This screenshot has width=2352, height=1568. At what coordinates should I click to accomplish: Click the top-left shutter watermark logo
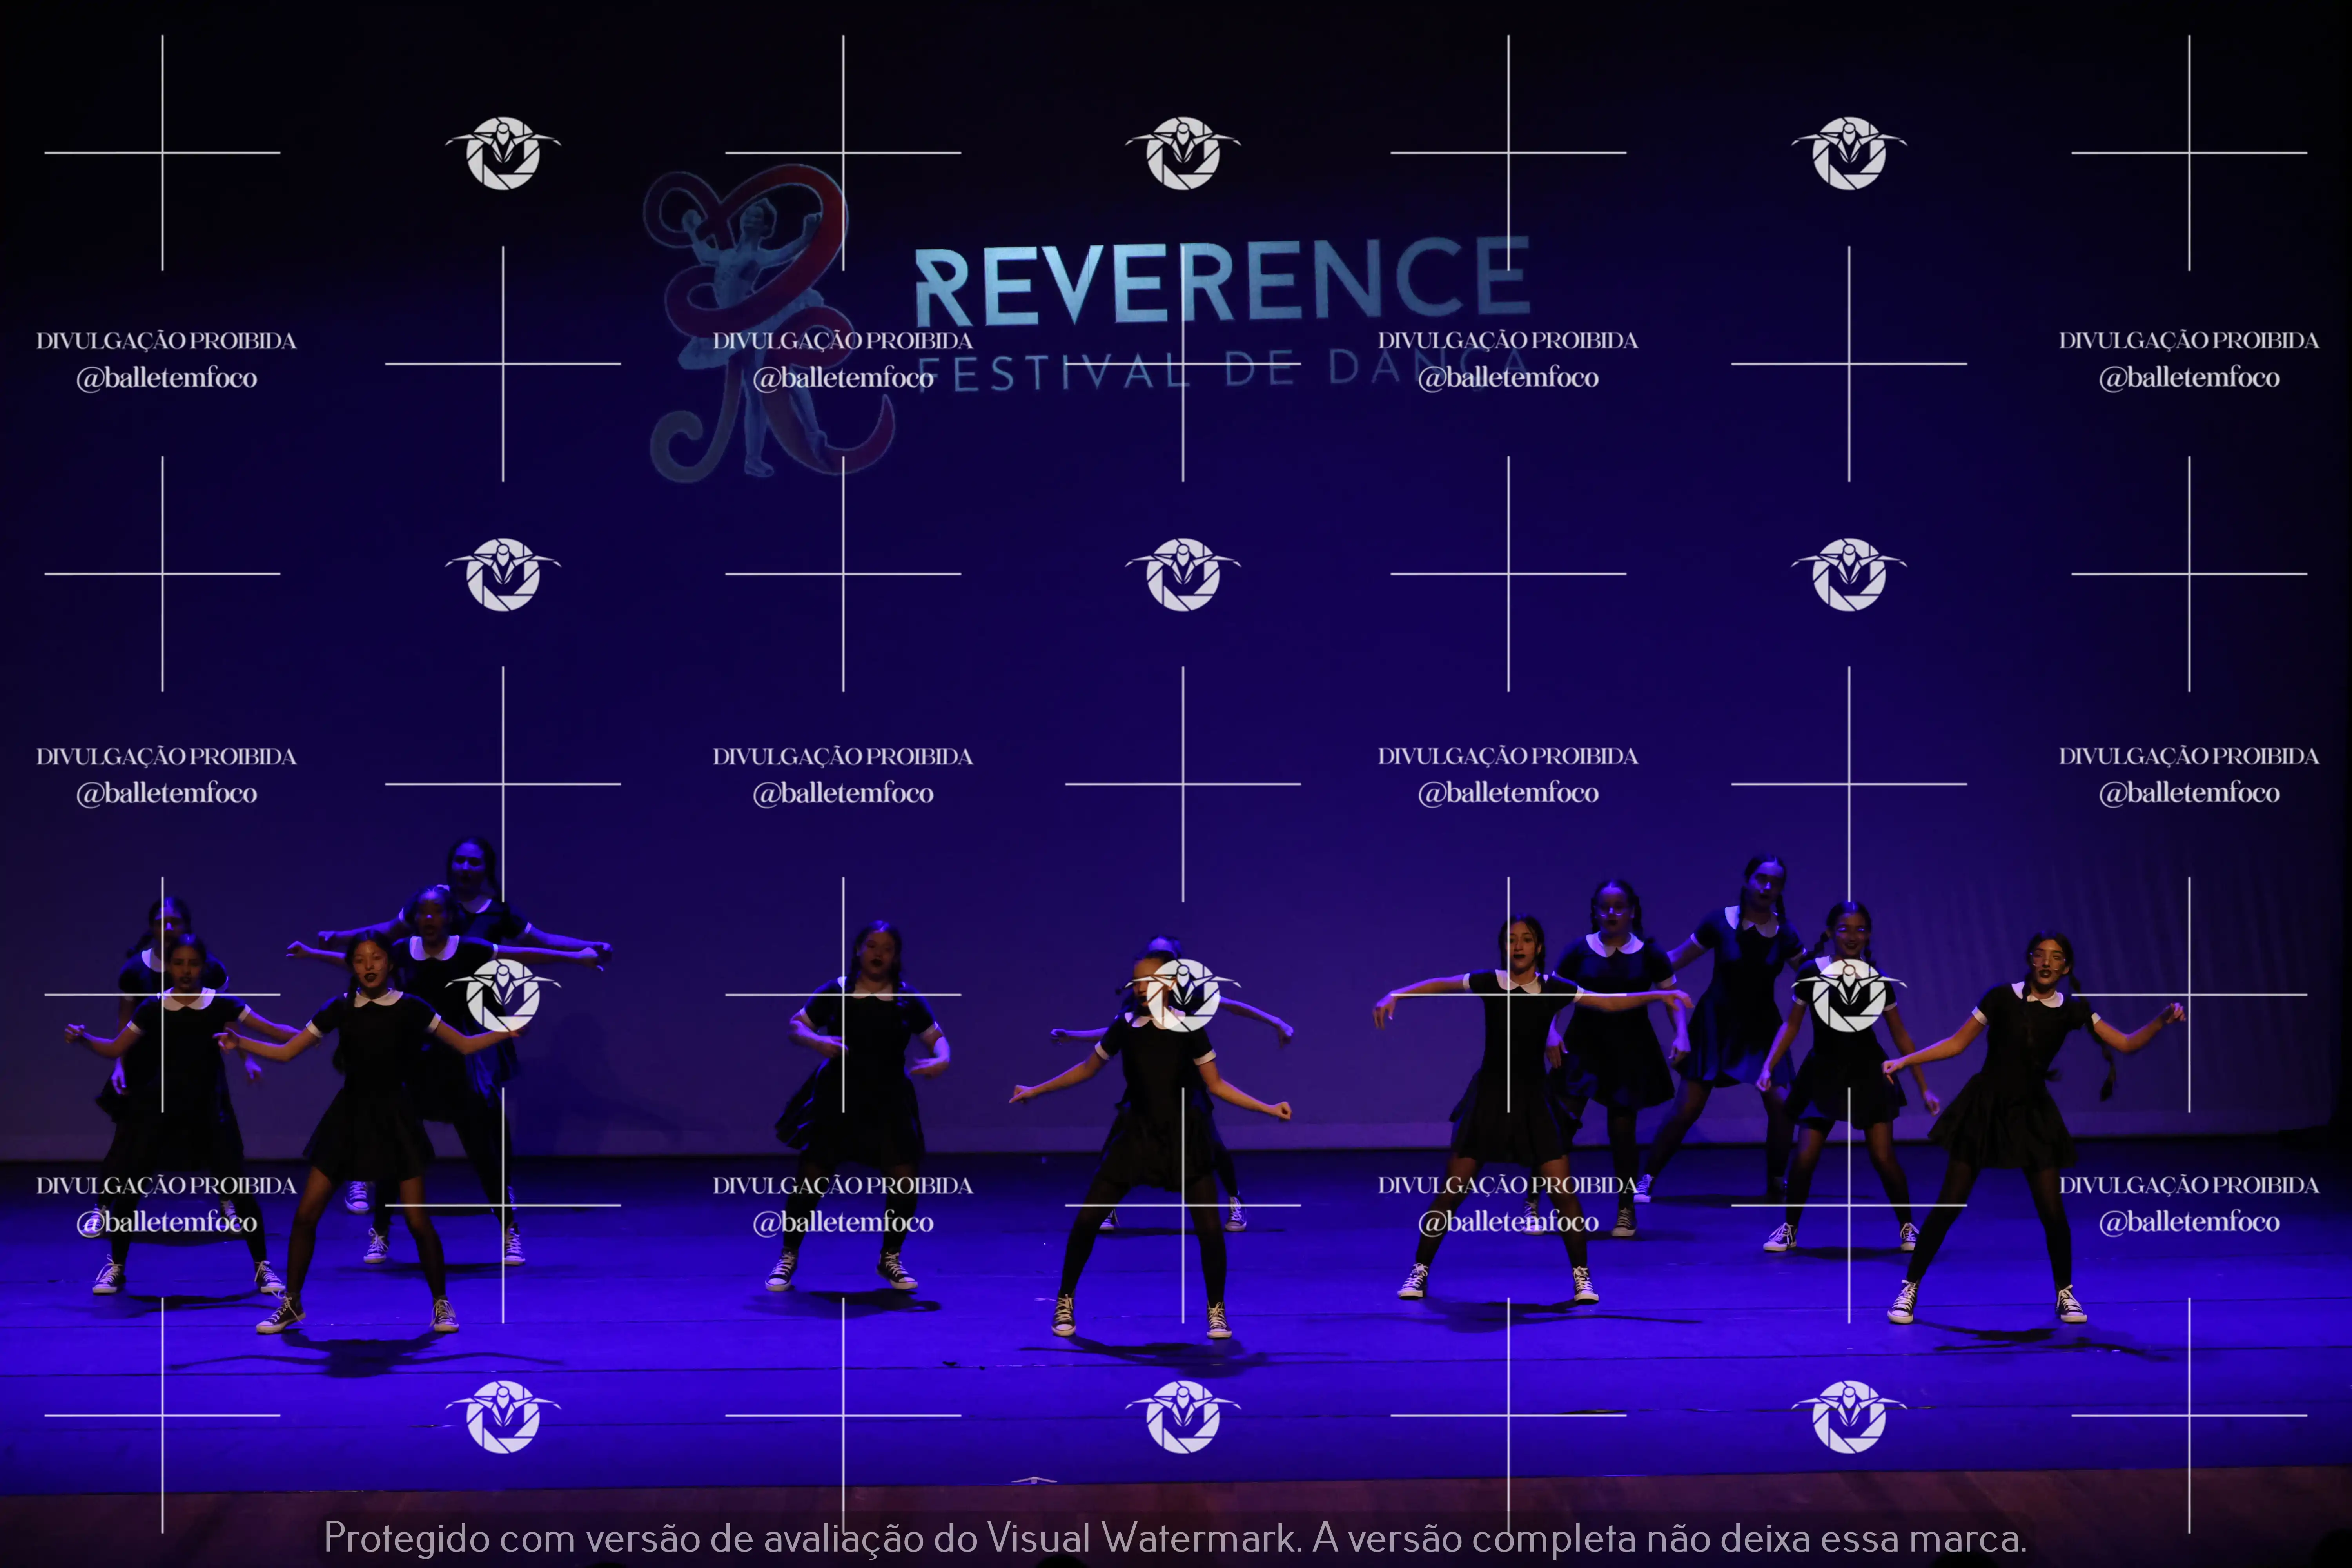tap(503, 153)
